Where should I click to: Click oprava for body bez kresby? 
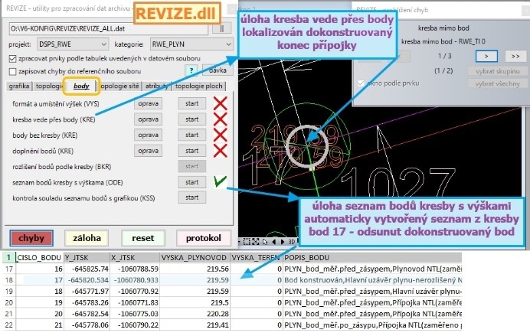(148, 135)
